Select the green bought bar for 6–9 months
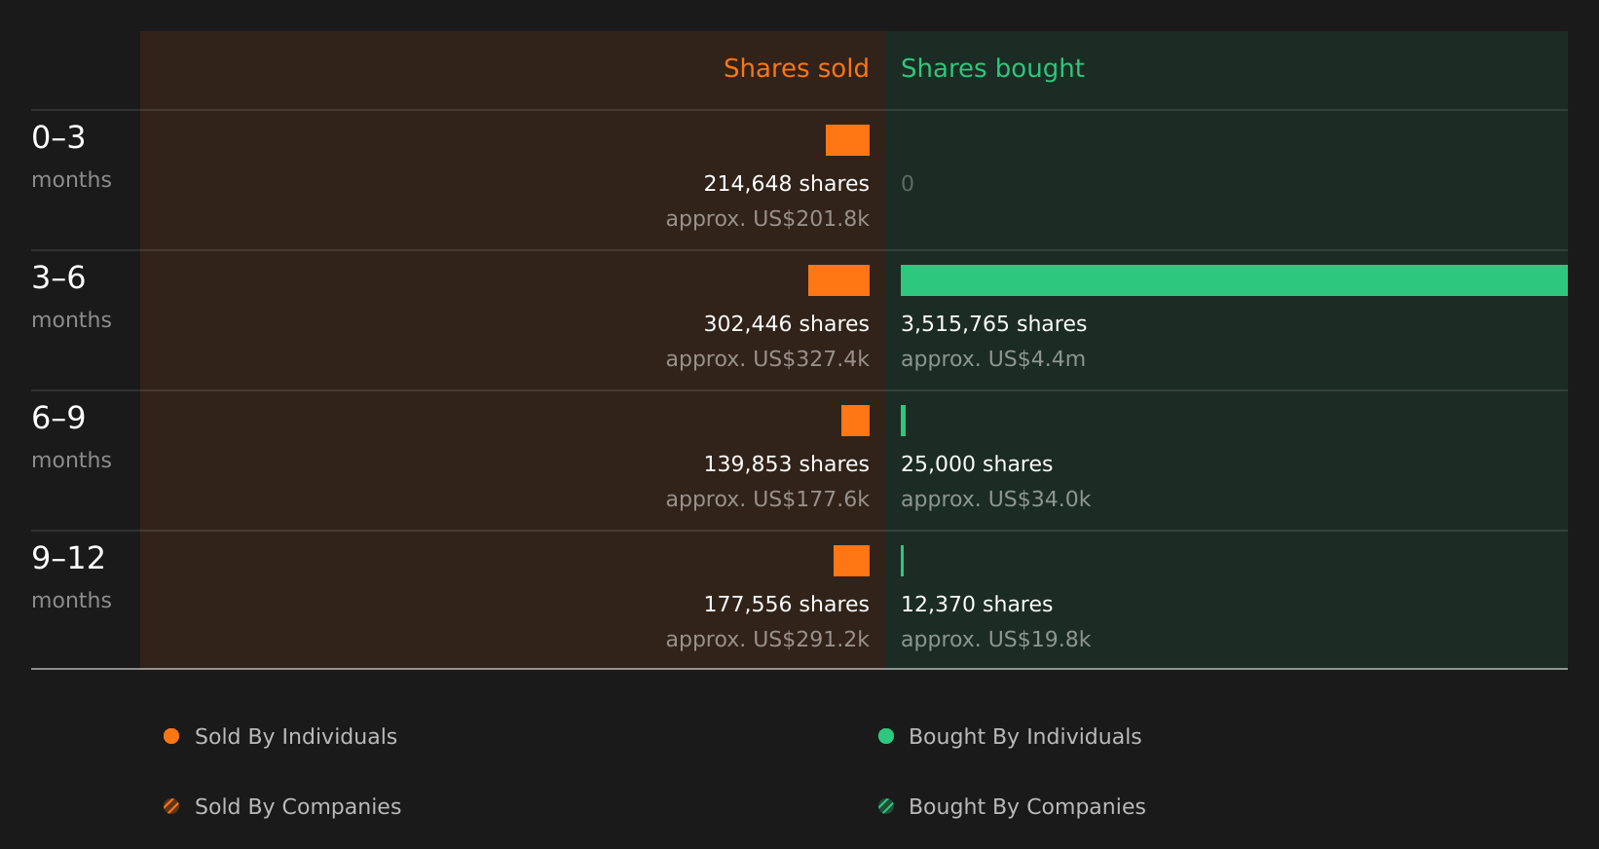The width and height of the screenshot is (1599, 849). [x=904, y=421]
